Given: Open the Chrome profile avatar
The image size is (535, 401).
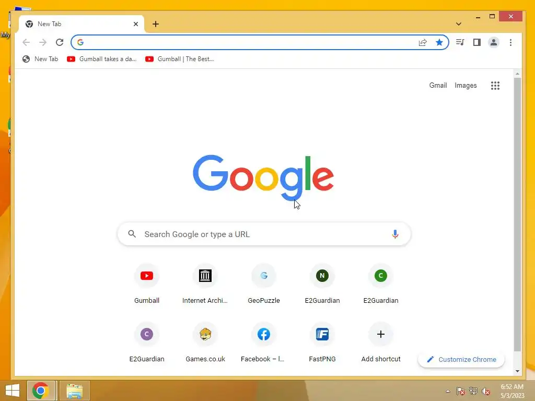Looking at the screenshot, I should [x=493, y=42].
